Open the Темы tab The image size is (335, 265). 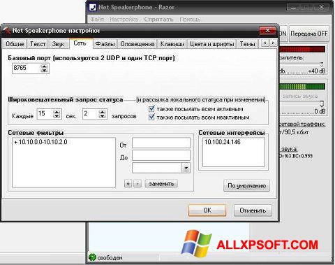(248, 44)
